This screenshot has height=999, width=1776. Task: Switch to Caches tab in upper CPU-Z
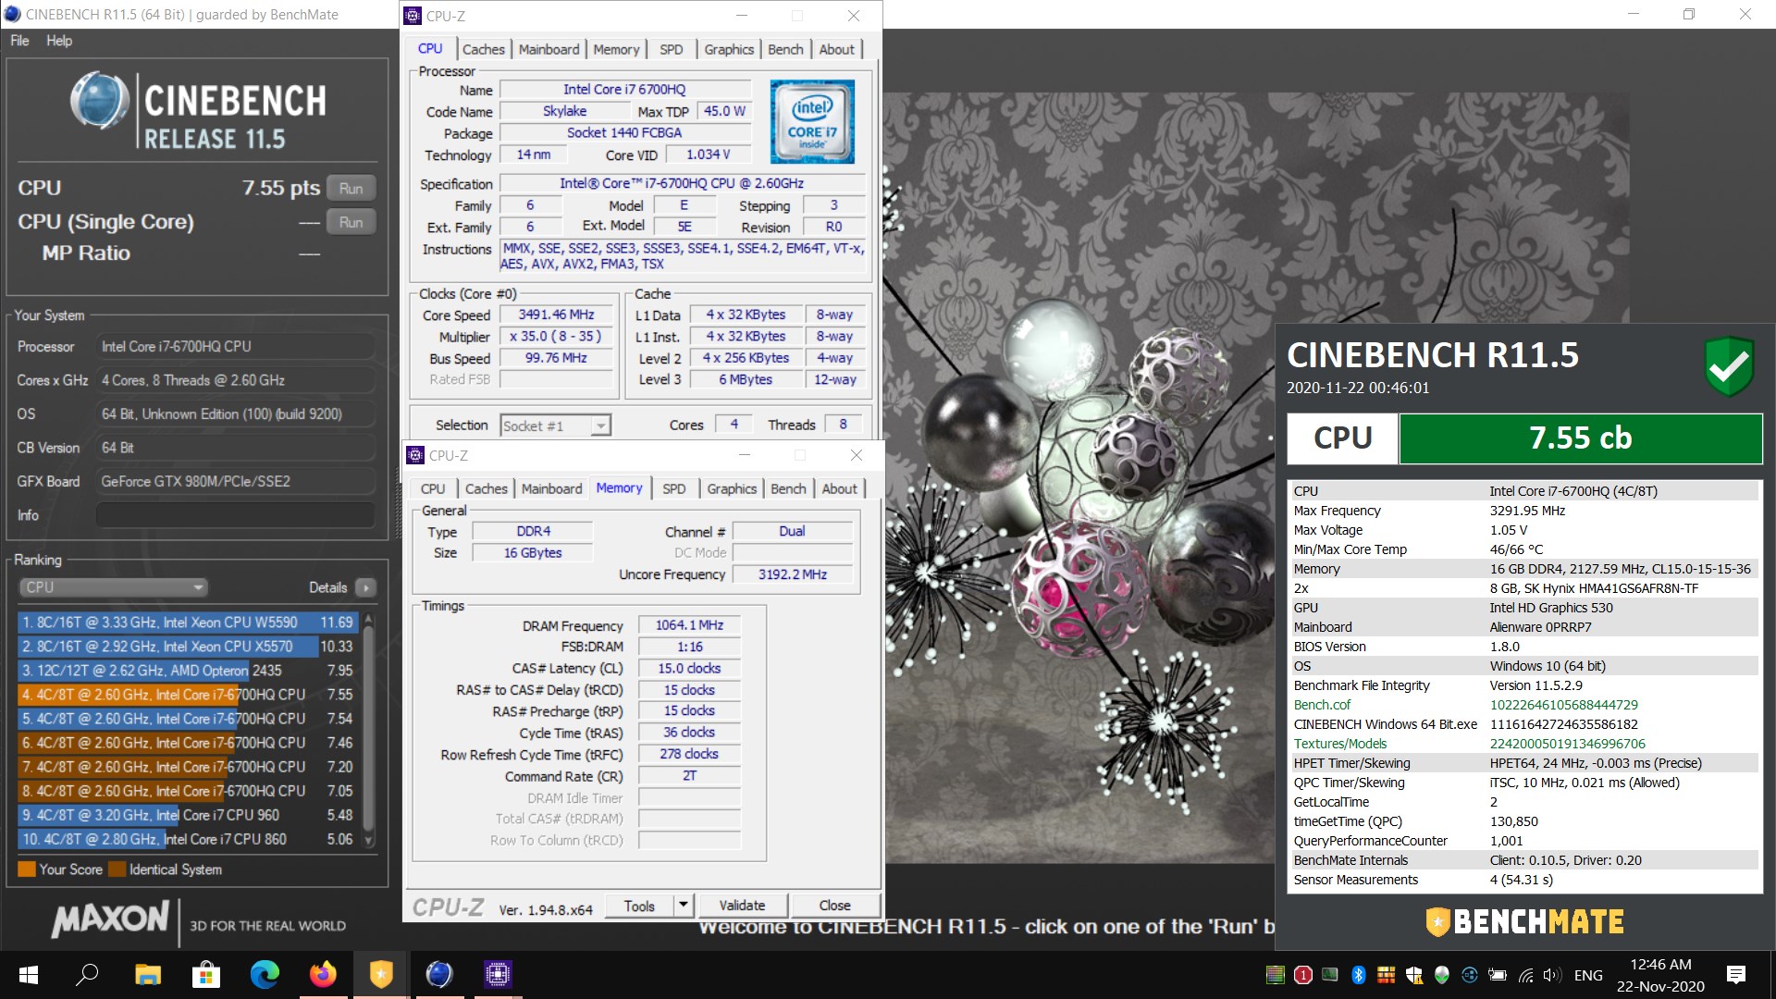pyautogui.click(x=484, y=49)
